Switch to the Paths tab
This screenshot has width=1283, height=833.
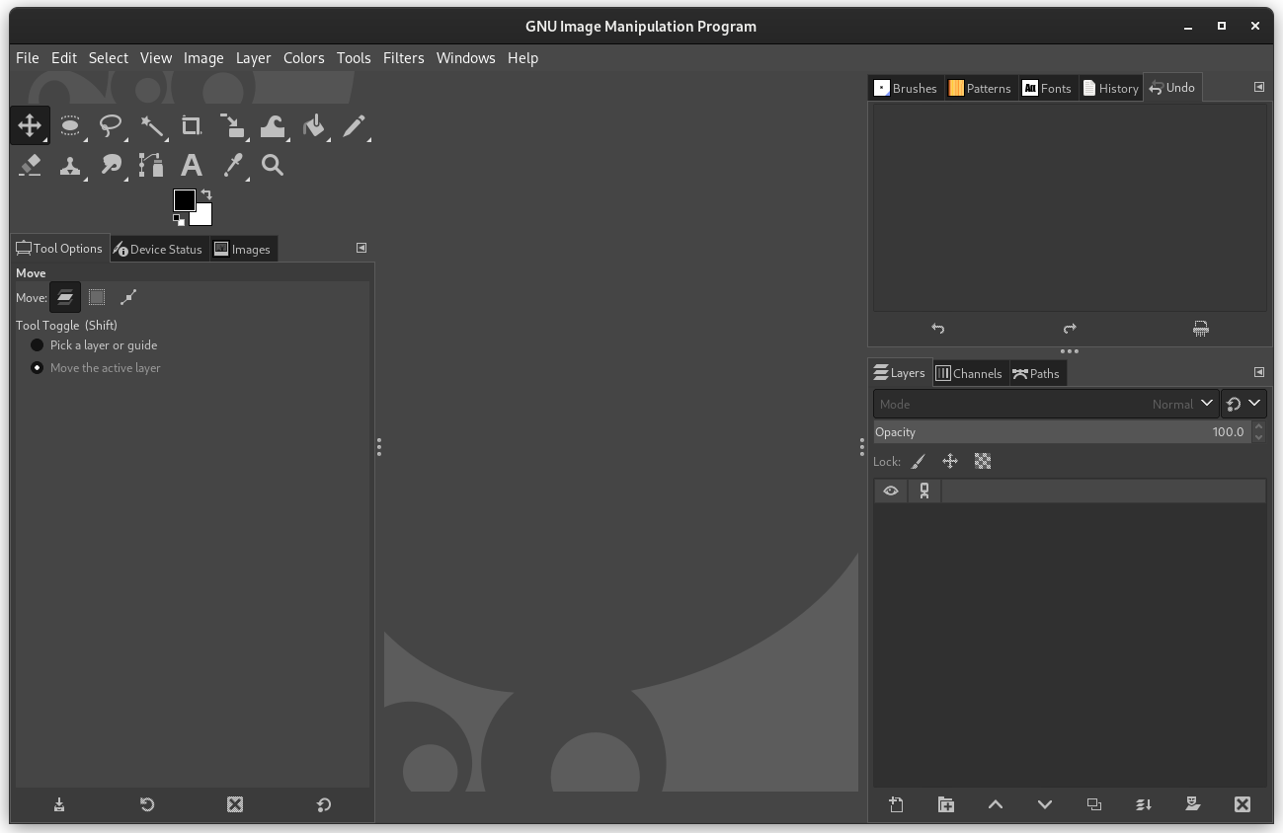[x=1036, y=373]
